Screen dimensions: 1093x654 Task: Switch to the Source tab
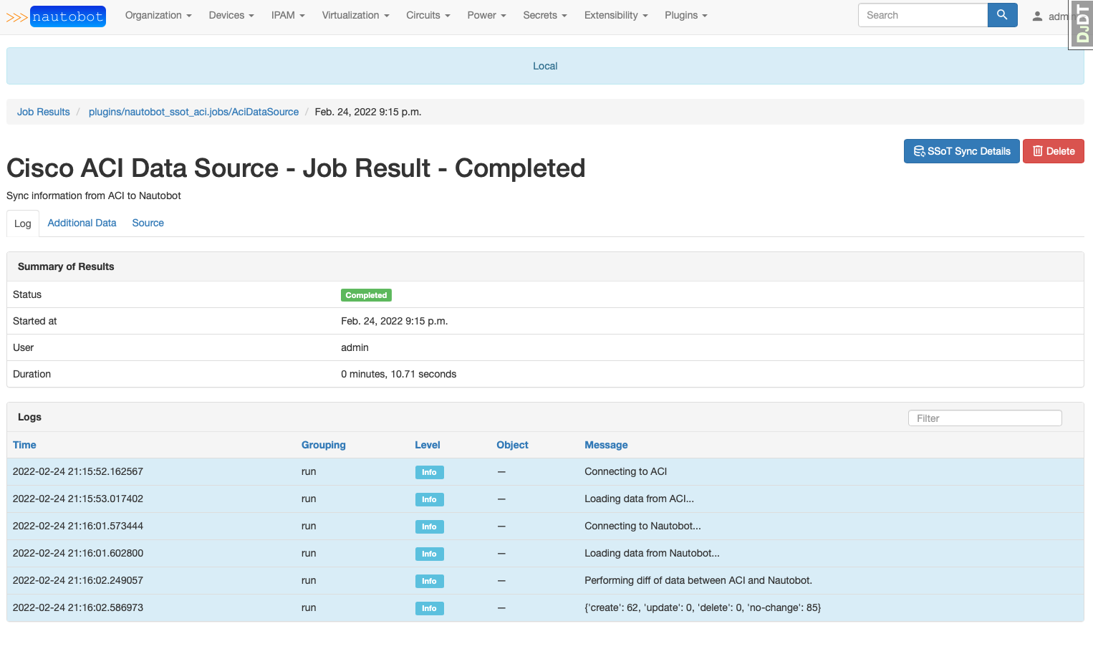tap(148, 223)
